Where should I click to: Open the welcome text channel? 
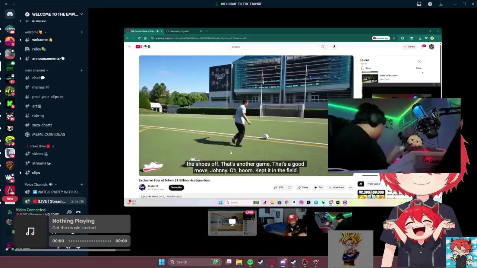click(x=54, y=40)
